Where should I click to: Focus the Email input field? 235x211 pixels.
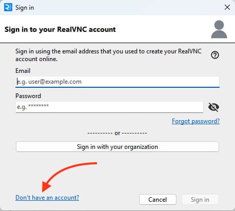point(117,82)
